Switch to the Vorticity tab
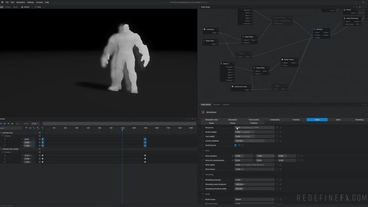 pos(296,120)
